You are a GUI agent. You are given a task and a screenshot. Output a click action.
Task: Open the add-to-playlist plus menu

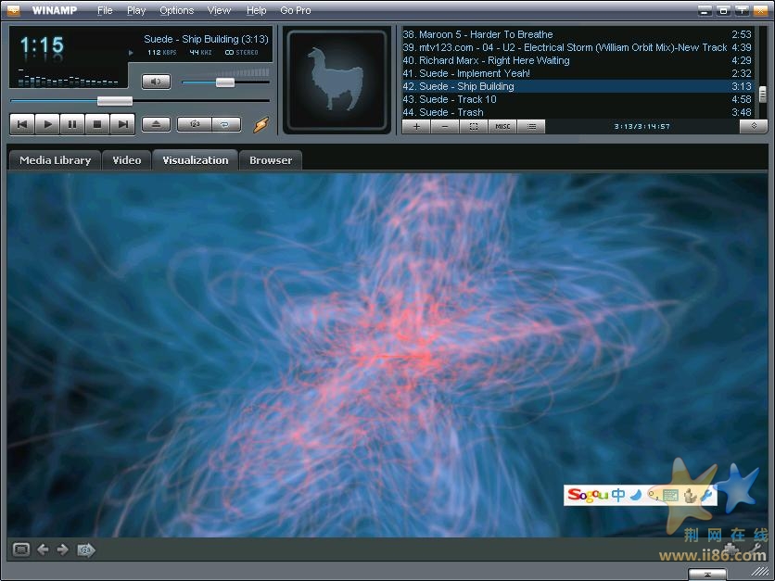click(x=416, y=126)
